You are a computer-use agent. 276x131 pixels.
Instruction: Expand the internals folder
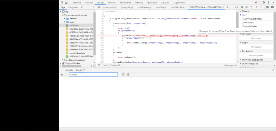pos(65,19)
